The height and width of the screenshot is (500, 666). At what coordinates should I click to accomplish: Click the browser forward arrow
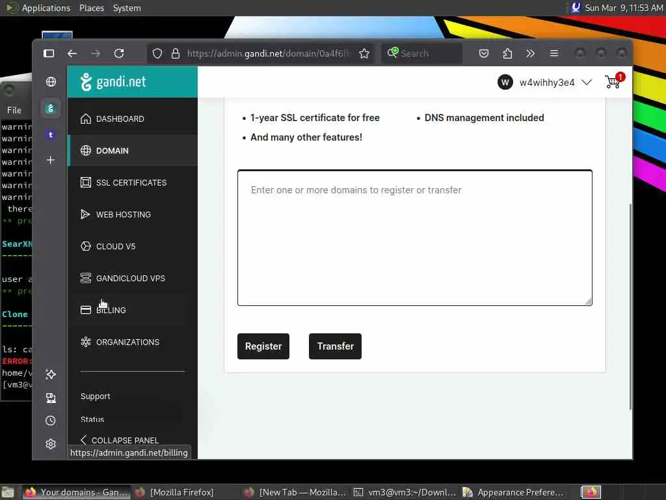click(x=96, y=53)
